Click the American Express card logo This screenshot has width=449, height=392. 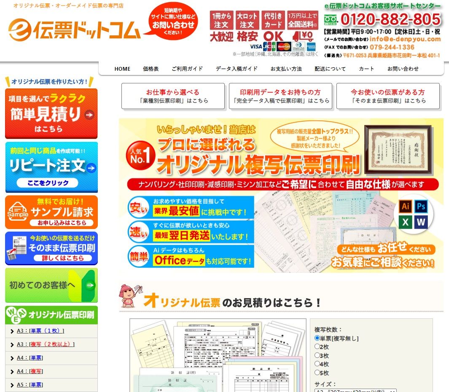click(x=311, y=46)
